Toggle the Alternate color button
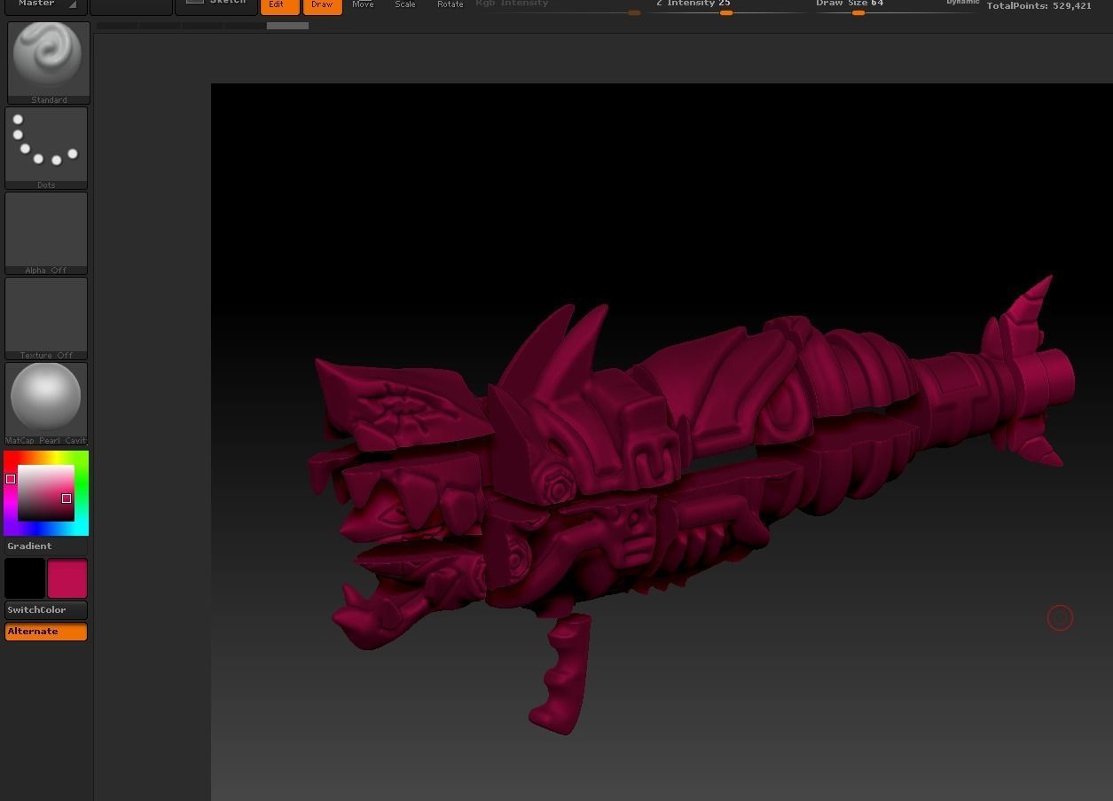Viewport: 1113px width, 801px height. coord(46,632)
